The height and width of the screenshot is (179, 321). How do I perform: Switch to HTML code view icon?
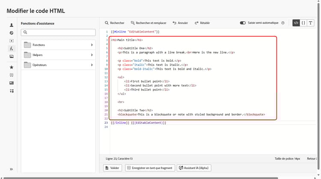296,23
